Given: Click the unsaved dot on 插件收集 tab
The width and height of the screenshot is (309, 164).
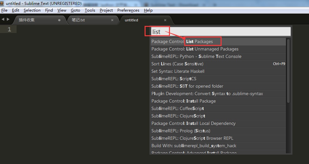Looking at the screenshot, I should pyautogui.click(x=59, y=20).
